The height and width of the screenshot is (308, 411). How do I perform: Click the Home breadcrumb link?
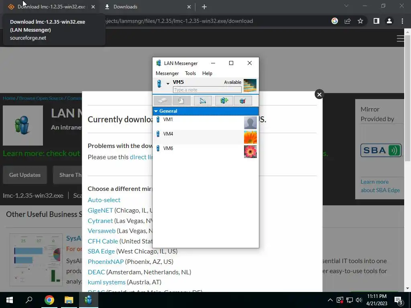9,98
